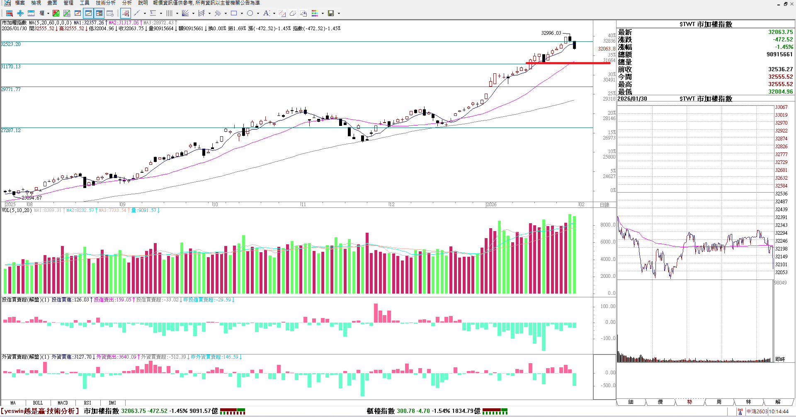Switch to the 周 tab
796x417 pixels.
pyautogui.click(x=719, y=402)
